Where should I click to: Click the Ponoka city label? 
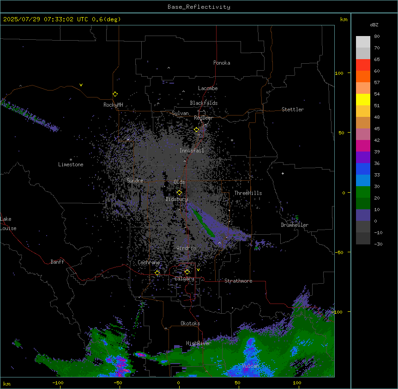coord(222,63)
